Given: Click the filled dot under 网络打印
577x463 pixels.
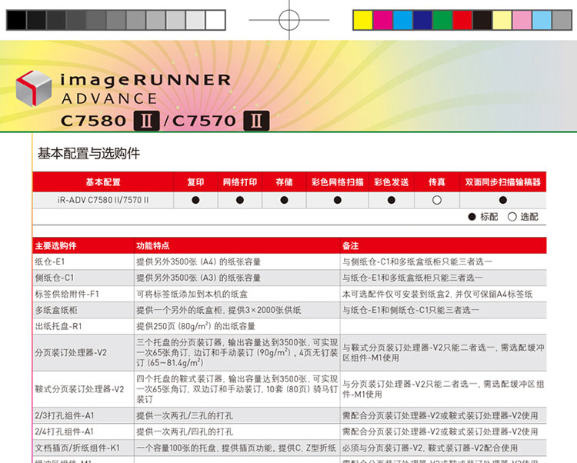Looking at the screenshot, I should coord(240,200).
